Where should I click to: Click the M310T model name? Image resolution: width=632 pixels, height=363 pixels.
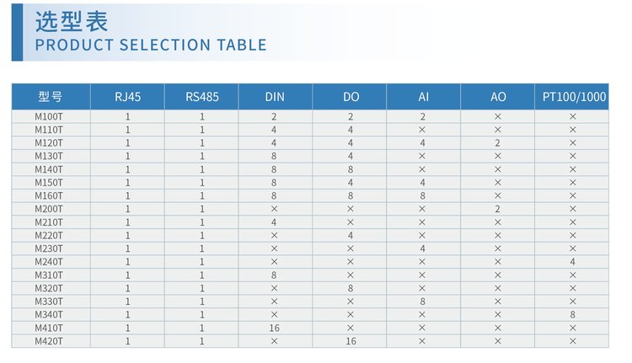(x=49, y=275)
